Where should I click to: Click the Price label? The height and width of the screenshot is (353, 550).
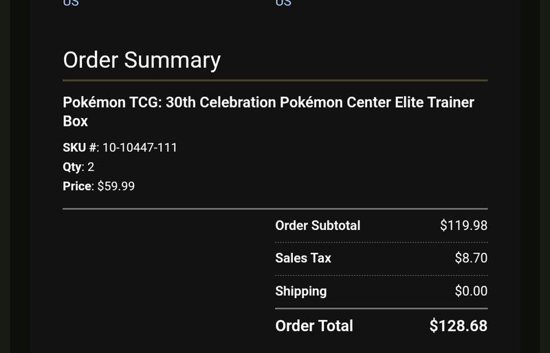78,186
